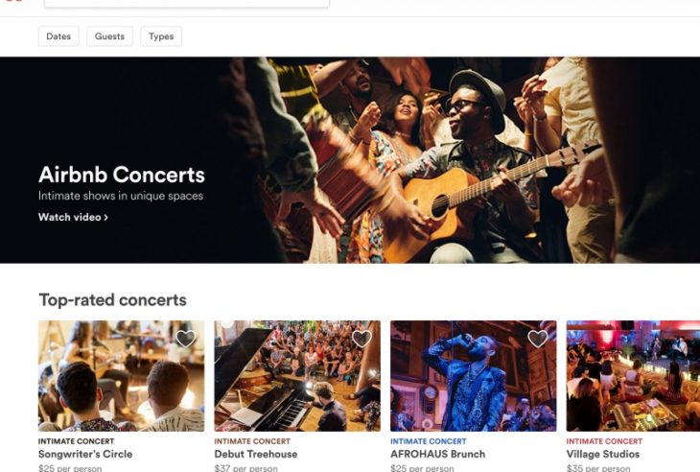This screenshot has width=700, height=472.
Task: Open the Songwriter's Circle concert photo
Action: 121,384
